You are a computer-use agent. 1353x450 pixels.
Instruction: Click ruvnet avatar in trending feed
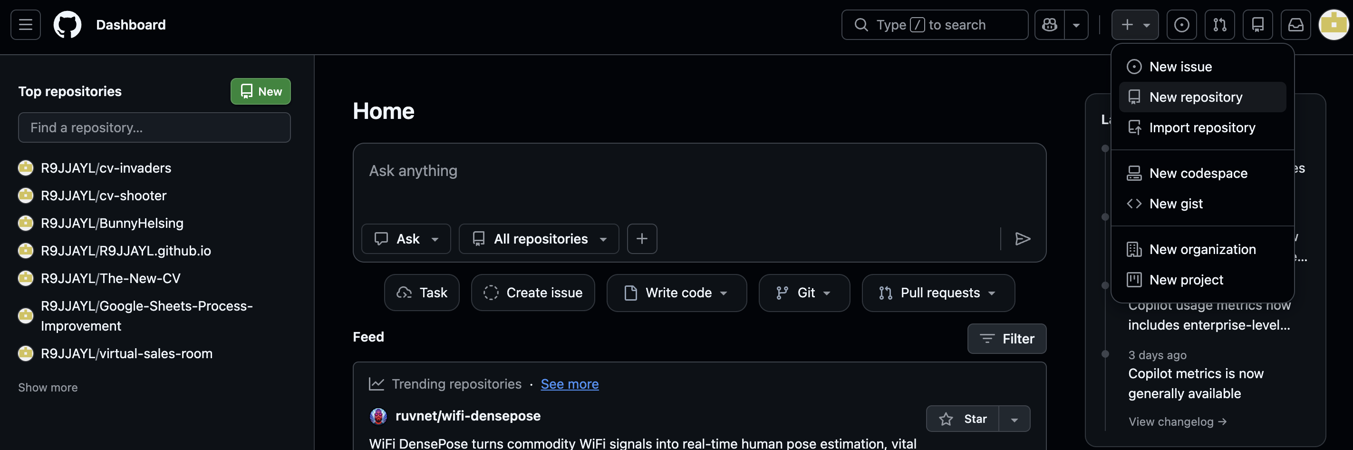378,416
